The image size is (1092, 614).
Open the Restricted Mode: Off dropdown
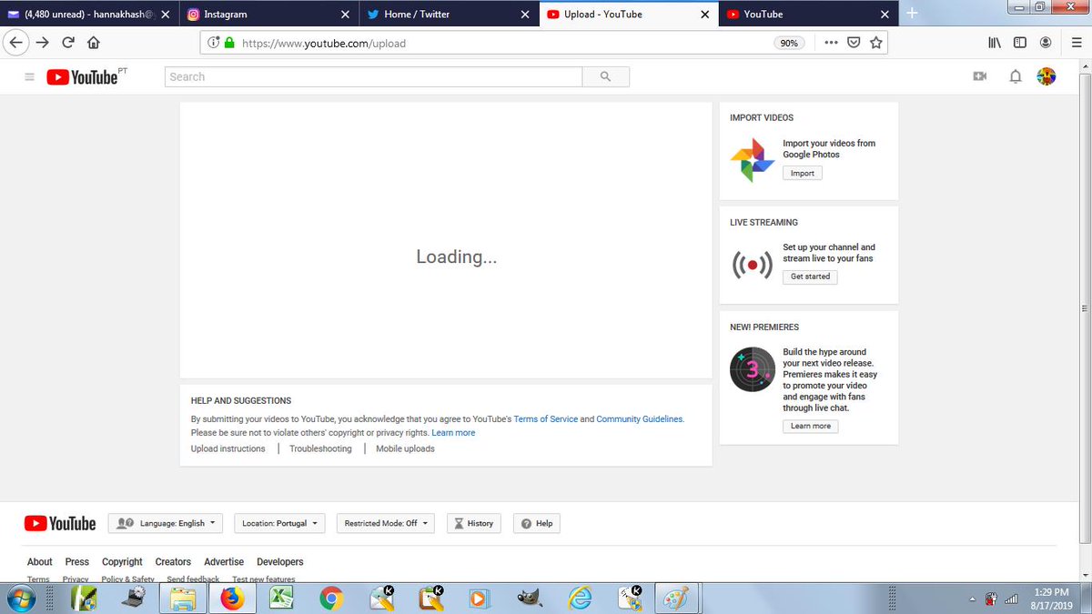coord(386,523)
